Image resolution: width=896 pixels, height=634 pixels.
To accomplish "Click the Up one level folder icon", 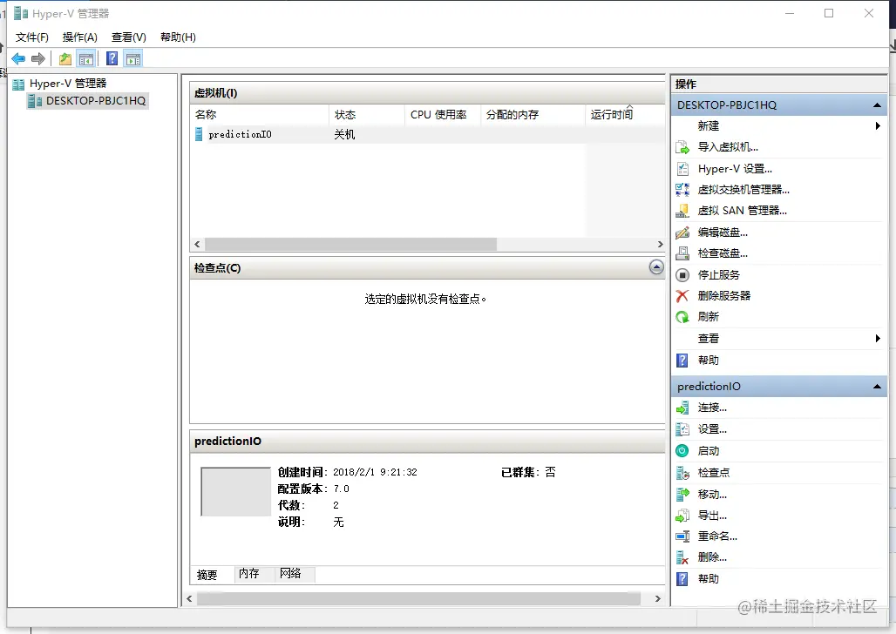I will pyautogui.click(x=65, y=59).
